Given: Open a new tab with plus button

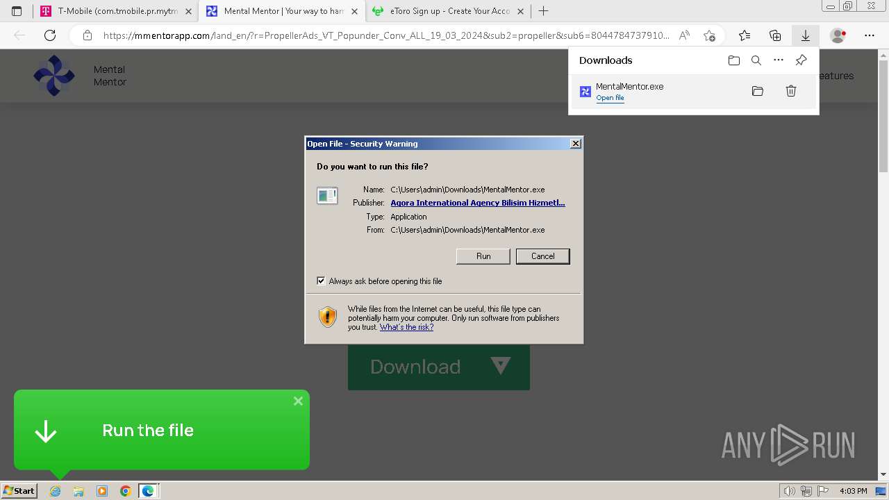Looking at the screenshot, I should point(543,11).
